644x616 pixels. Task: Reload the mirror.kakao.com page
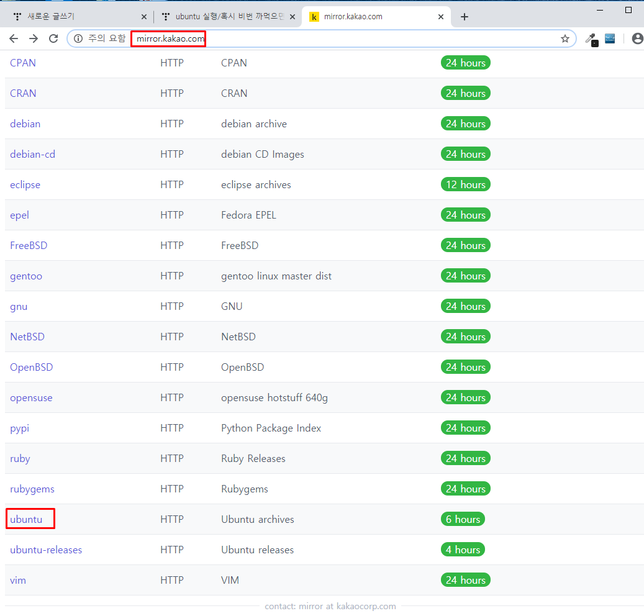pos(53,38)
